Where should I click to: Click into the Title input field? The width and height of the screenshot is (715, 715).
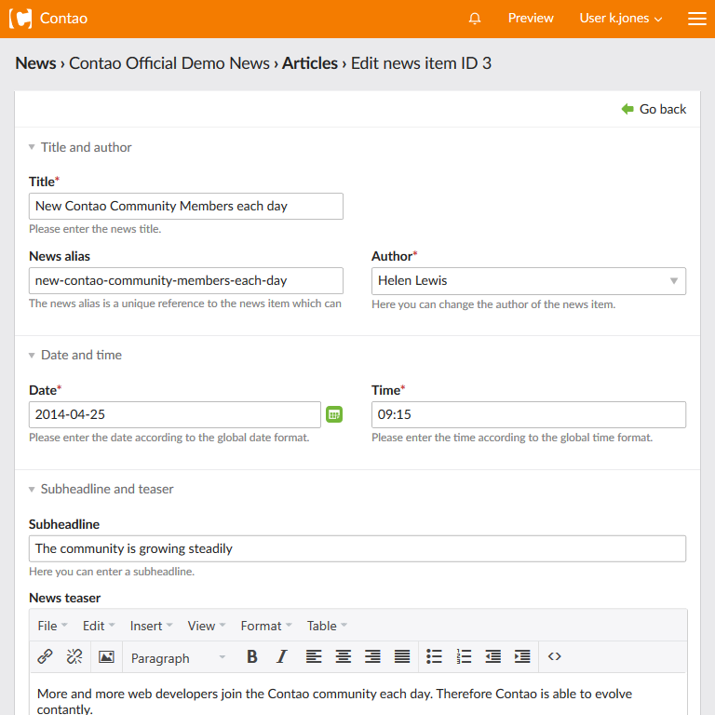click(x=186, y=206)
